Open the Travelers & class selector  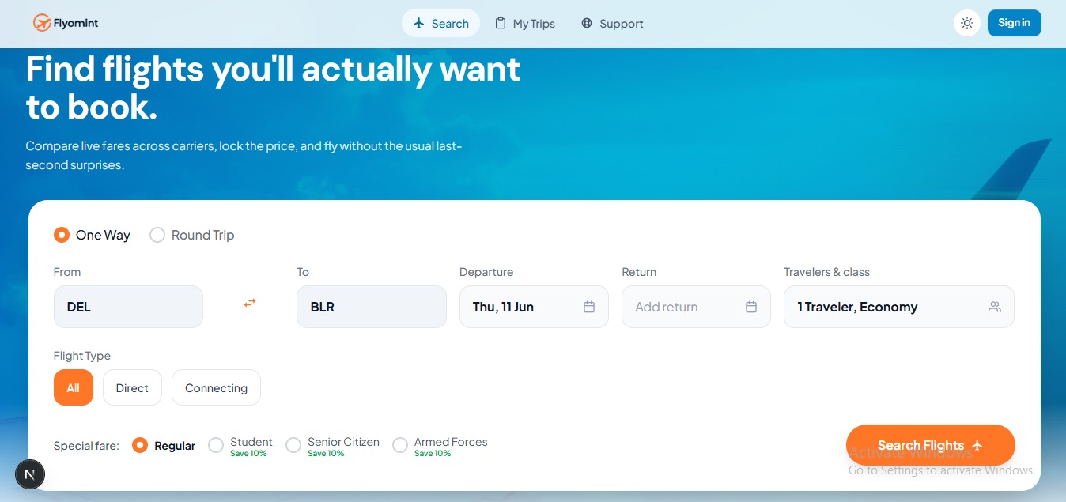pyautogui.click(x=899, y=307)
